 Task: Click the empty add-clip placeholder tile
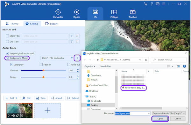point(48,111)
